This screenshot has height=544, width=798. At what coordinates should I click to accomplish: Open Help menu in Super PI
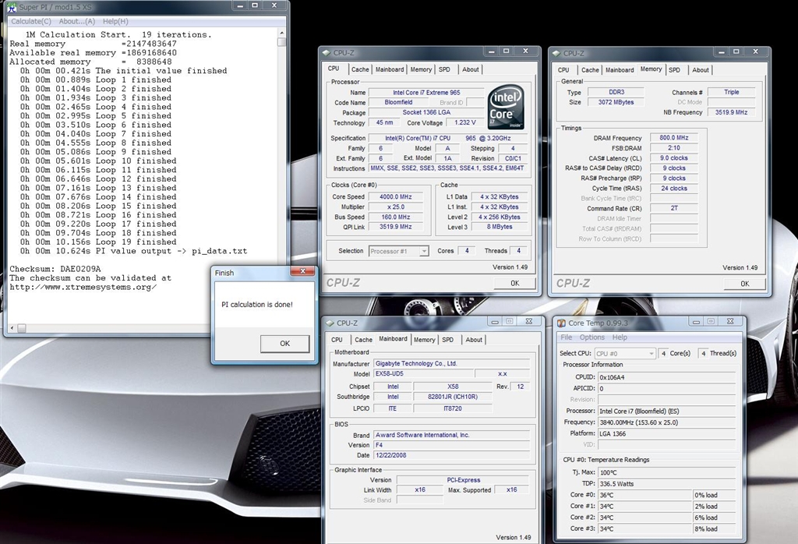click(115, 21)
